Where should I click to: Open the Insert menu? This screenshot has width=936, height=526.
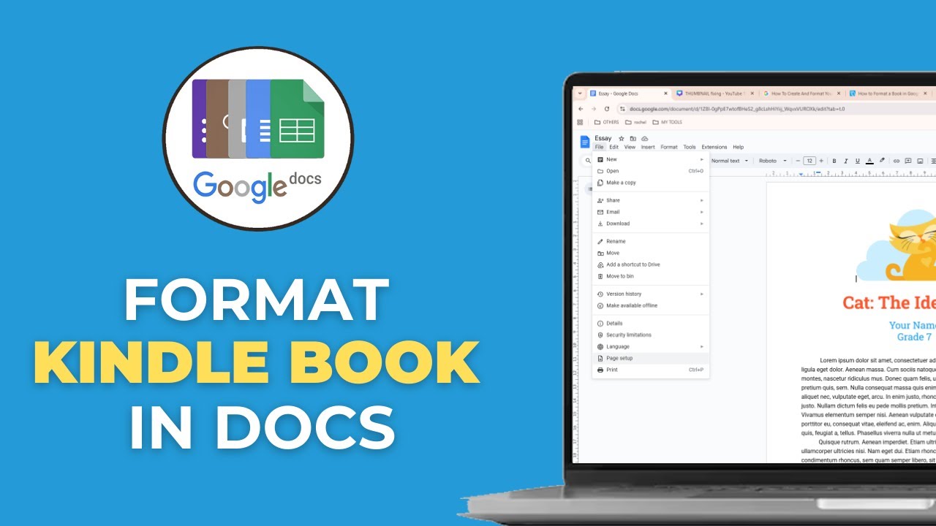[x=648, y=147]
